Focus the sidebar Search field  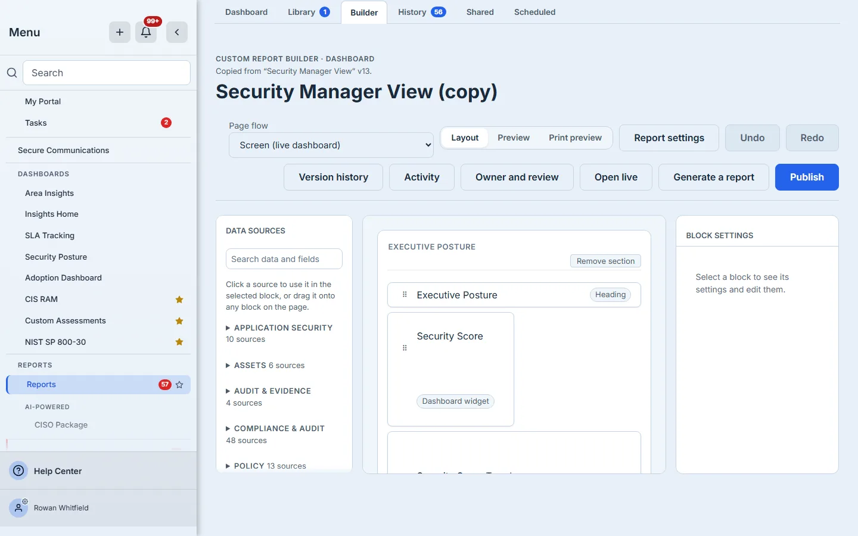(107, 73)
